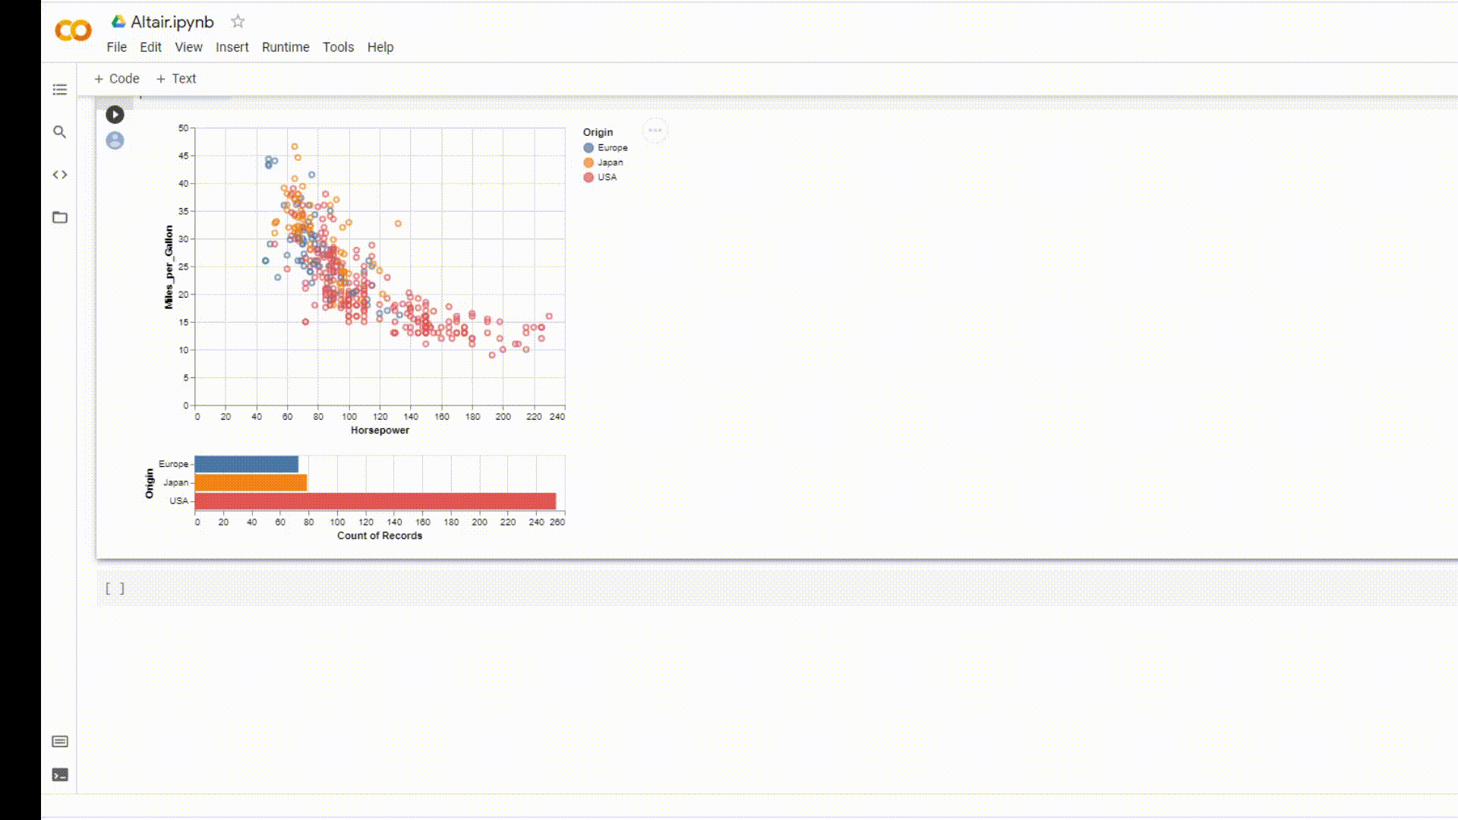This screenshot has height=820, width=1458.
Task: Open the File menu
Action: [x=117, y=47]
